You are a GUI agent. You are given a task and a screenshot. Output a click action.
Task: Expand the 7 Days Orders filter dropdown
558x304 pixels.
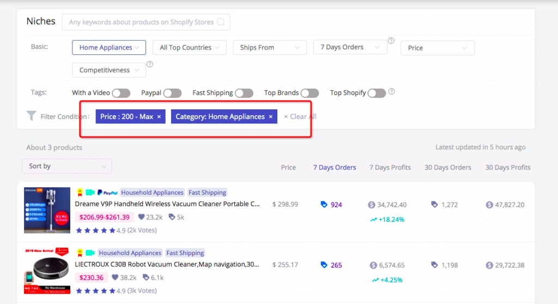click(350, 47)
